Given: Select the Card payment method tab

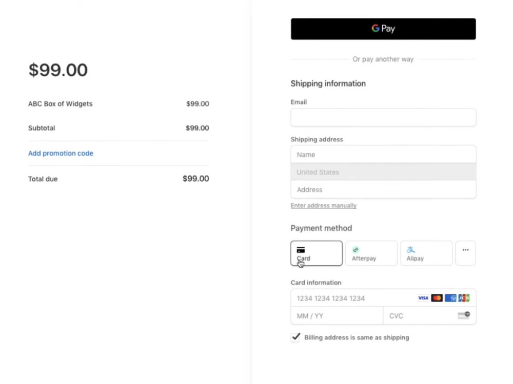Looking at the screenshot, I should tap(317, 253).
